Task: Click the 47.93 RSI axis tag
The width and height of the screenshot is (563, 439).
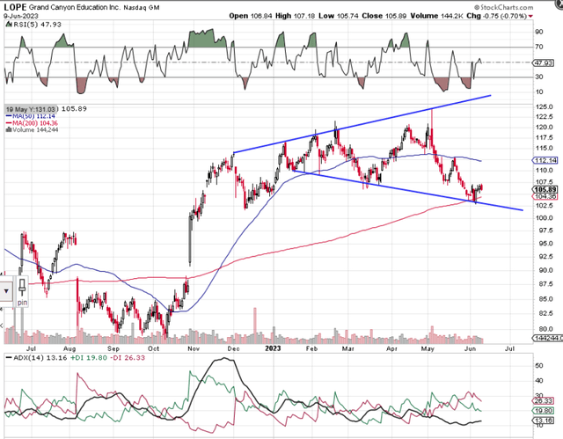Action: 544,63
